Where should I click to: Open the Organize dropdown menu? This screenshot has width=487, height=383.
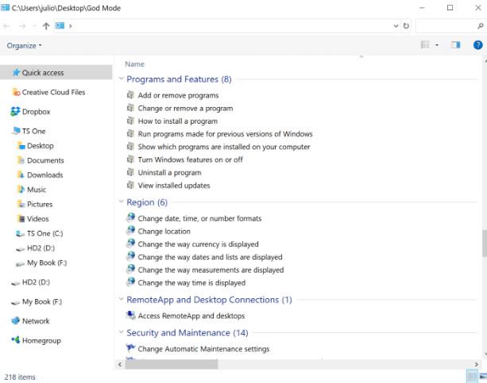tap(25, 45)
